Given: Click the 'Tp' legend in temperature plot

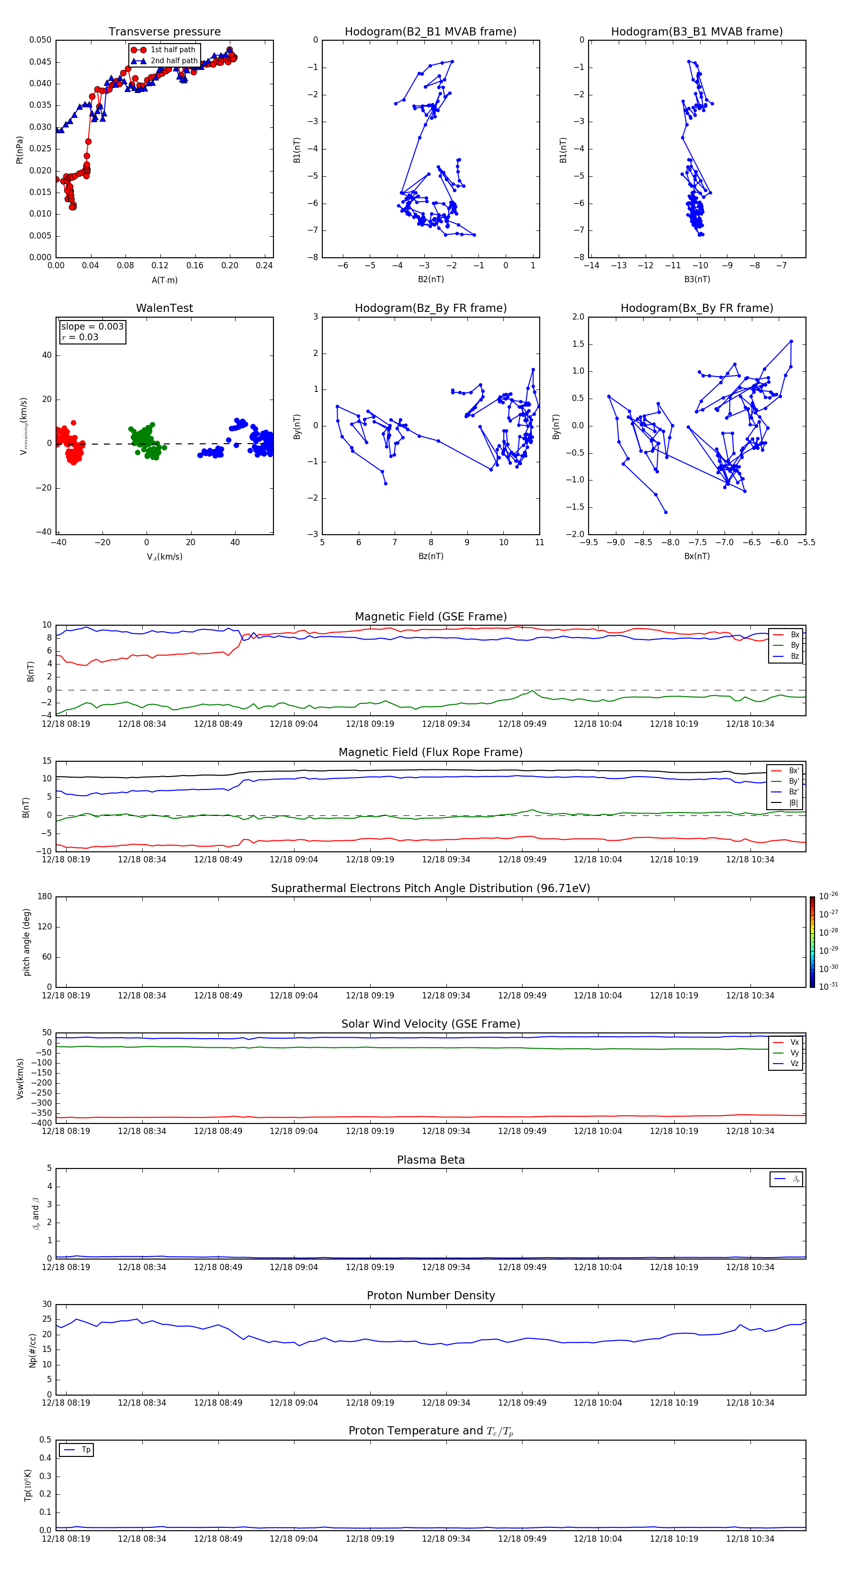Looking at the screenshot, I should point(77,1450).
